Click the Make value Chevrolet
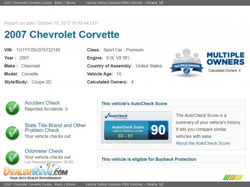The width and height of the screenshot is (250, 187). [x=30, y=66]
